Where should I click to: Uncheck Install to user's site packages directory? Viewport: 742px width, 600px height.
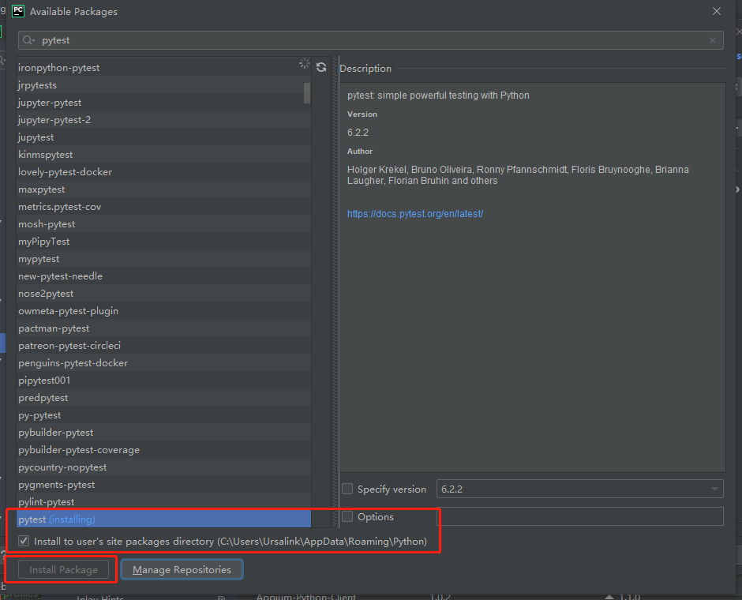coord(24,541)
